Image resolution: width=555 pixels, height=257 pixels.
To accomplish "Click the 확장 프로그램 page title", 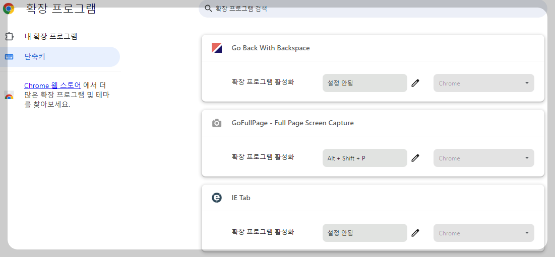I will (61, 9).
